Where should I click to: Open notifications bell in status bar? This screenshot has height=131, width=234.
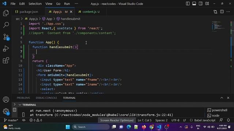click(228, 120)
